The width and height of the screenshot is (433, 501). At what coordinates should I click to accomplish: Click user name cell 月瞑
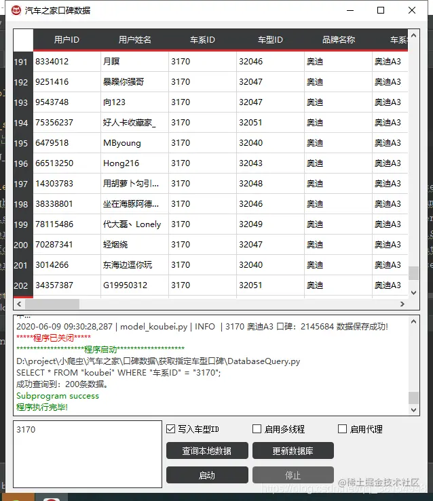(x=134, y=62)
